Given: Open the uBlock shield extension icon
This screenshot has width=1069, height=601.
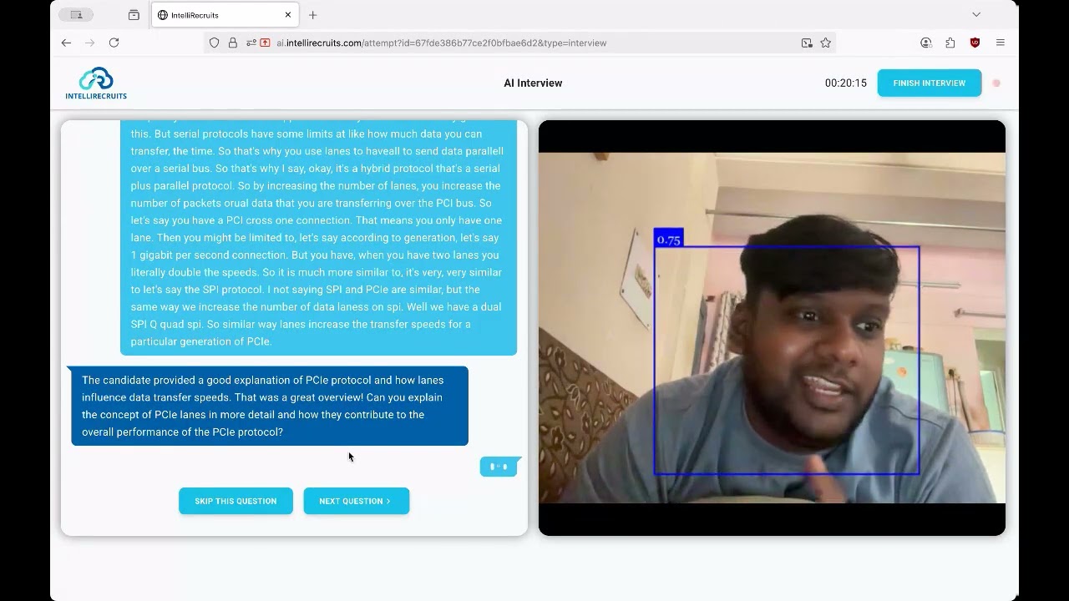Looking at the screenshot, I should [975, 43].
